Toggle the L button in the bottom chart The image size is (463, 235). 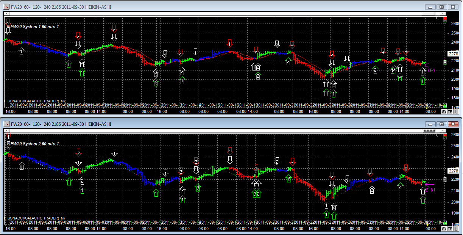click(x=455, y=229)
